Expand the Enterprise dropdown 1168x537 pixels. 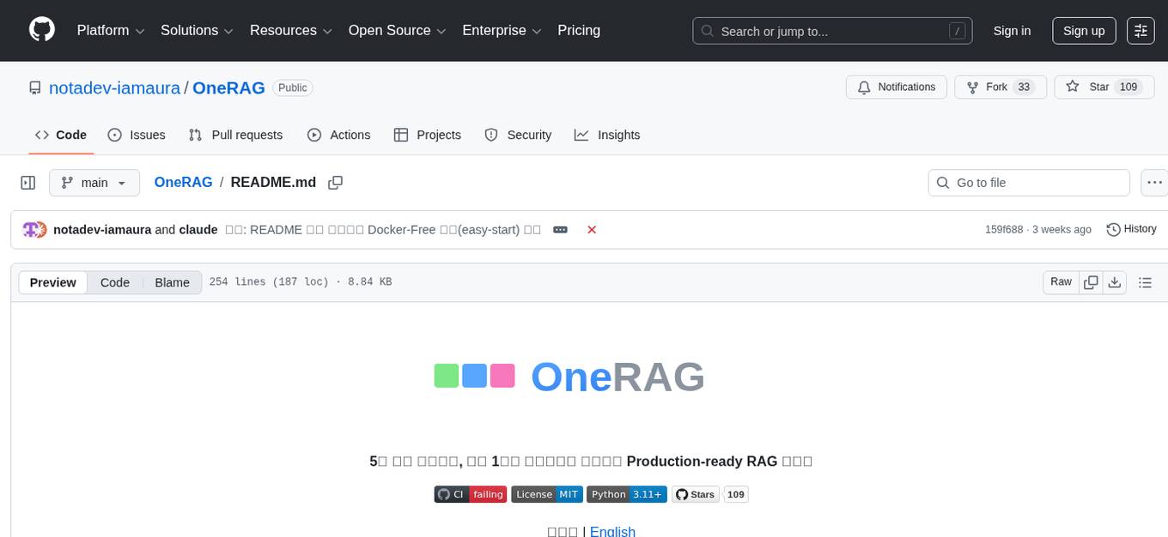pos(502,30)
